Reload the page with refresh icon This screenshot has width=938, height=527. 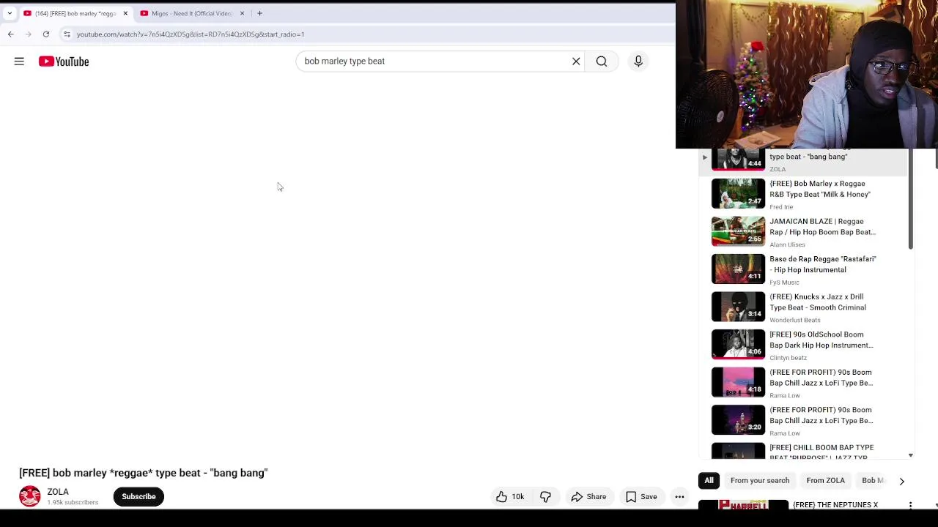point(46,34)
